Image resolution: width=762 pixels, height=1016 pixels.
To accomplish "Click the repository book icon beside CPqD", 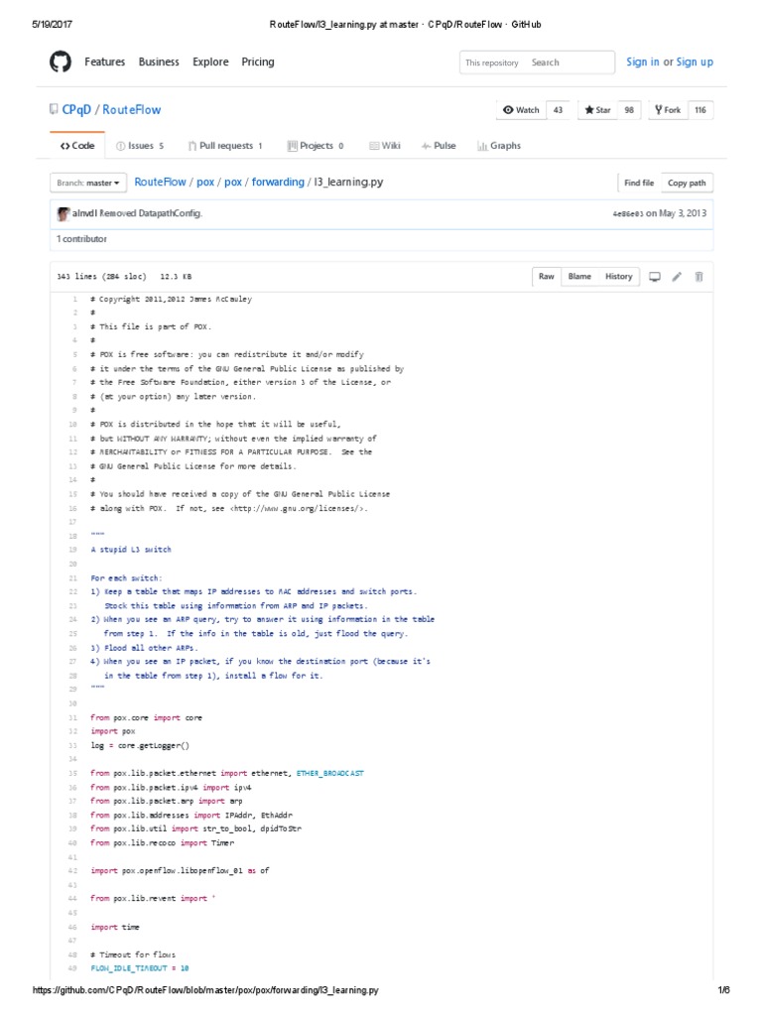I will click(54, 110).
